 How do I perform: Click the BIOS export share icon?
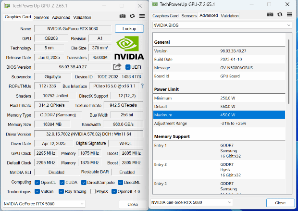[x=117, y=67]
